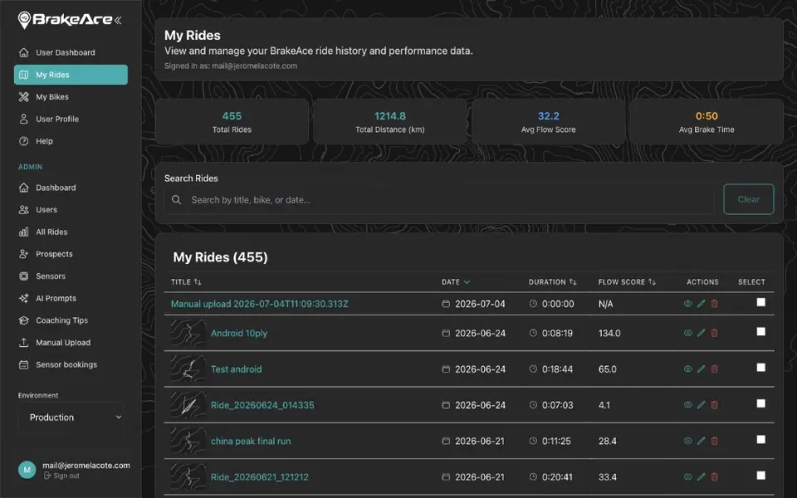Sort rides by Flow Score column
Viewport: 797px width, 498px height.
(627, 282)
